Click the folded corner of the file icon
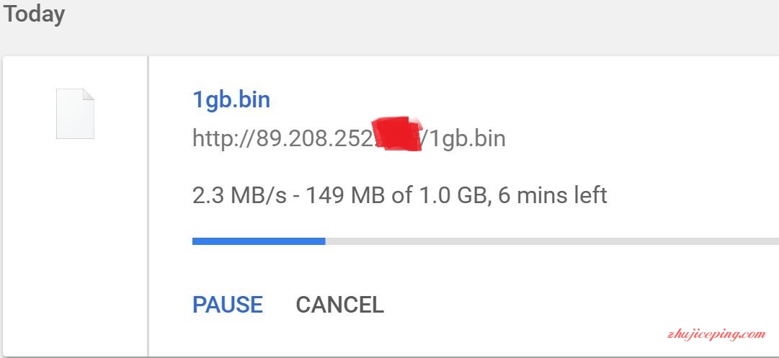This screenshot has width=779, height=358. pyautogui.click(x=88, y=94)
